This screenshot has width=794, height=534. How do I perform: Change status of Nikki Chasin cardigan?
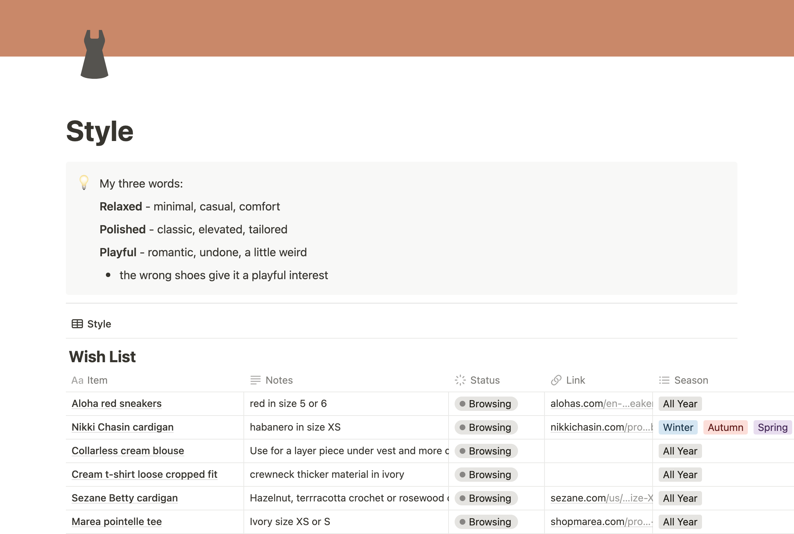tap(486, 427)
